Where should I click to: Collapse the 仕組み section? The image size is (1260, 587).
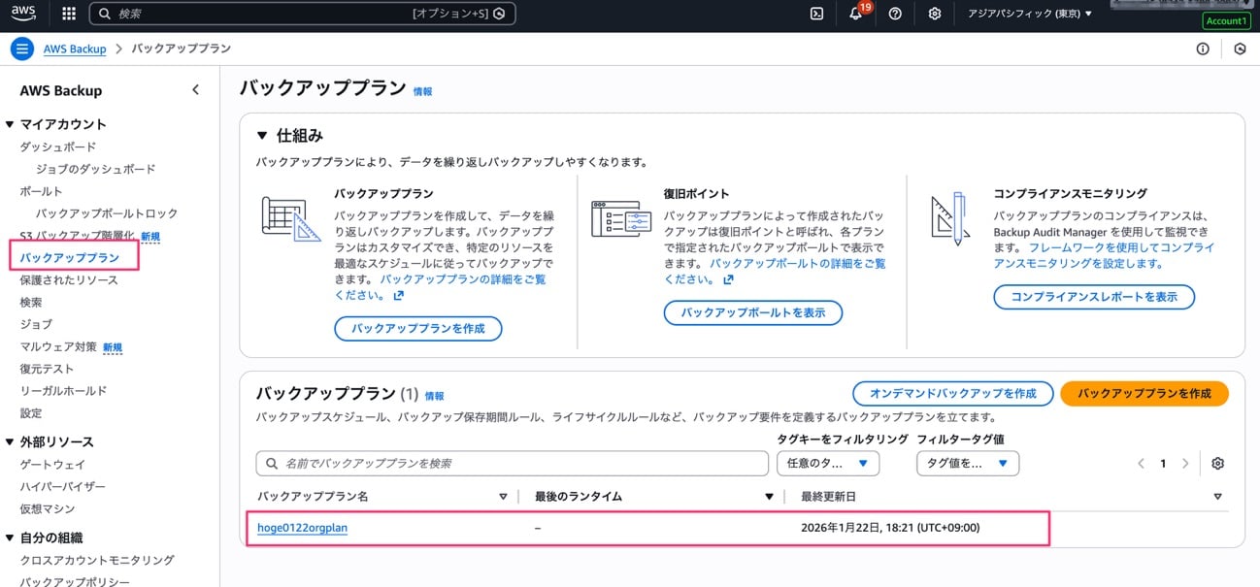tap(262, 136)
